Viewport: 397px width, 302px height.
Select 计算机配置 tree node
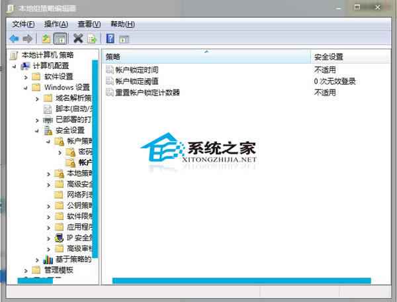pyautogui.click(x=51, y=66)
